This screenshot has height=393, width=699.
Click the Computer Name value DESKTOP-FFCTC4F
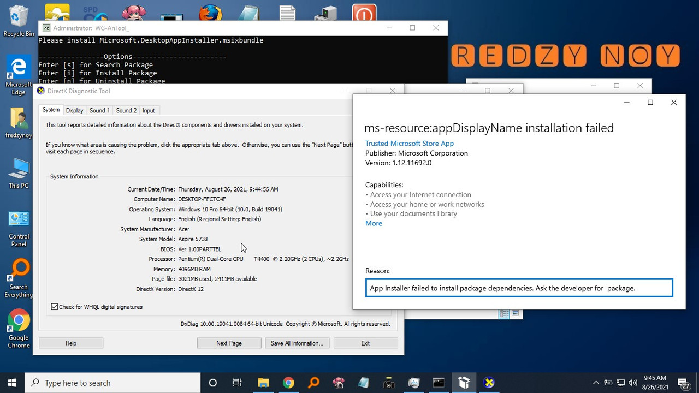[x=202, y=199]
